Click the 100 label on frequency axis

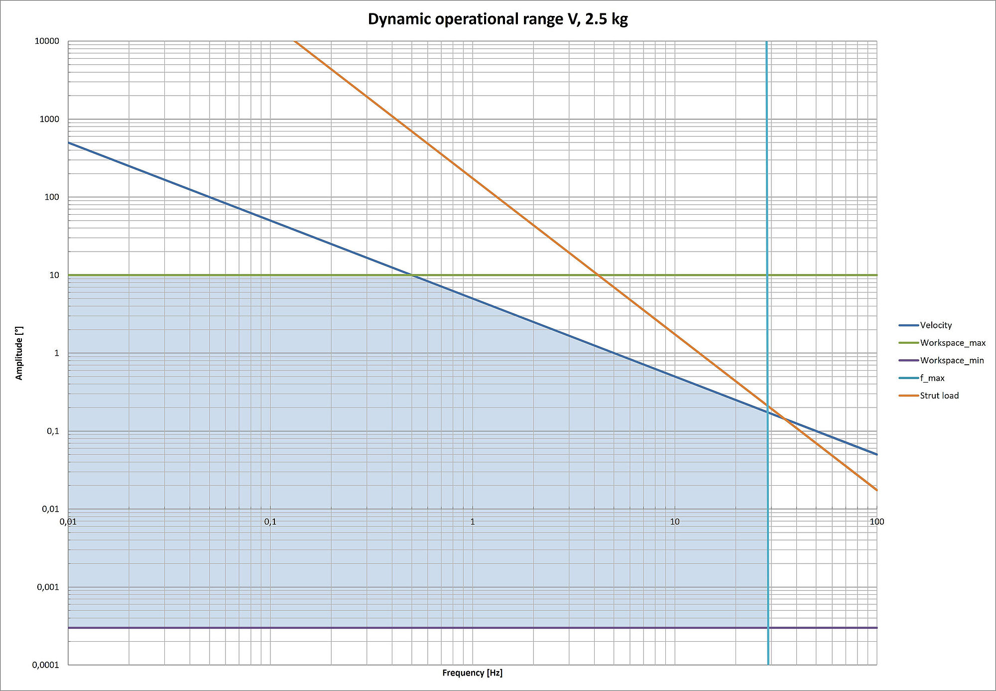[876, 522]
